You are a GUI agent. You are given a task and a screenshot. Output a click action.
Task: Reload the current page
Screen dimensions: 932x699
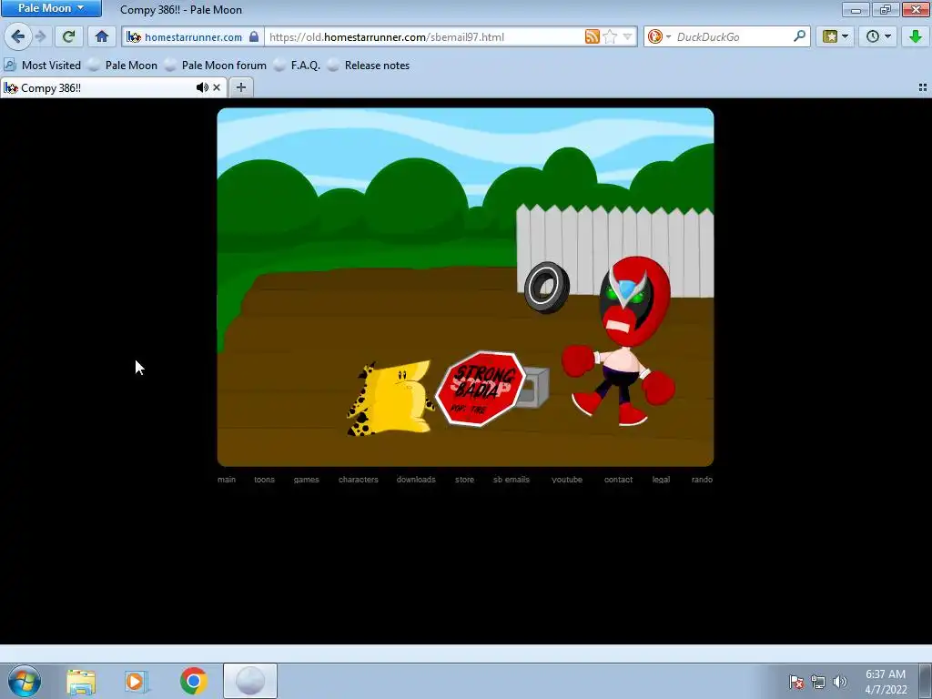68,36
